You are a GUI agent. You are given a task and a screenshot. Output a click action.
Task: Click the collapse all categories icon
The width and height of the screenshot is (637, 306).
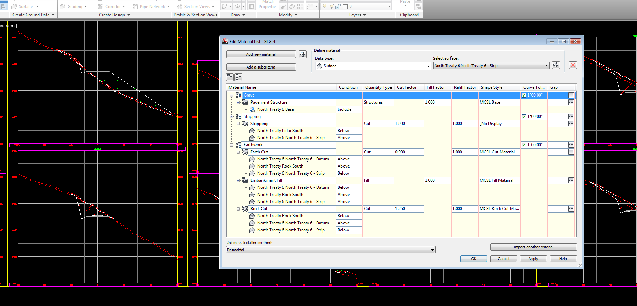[238, 77]
